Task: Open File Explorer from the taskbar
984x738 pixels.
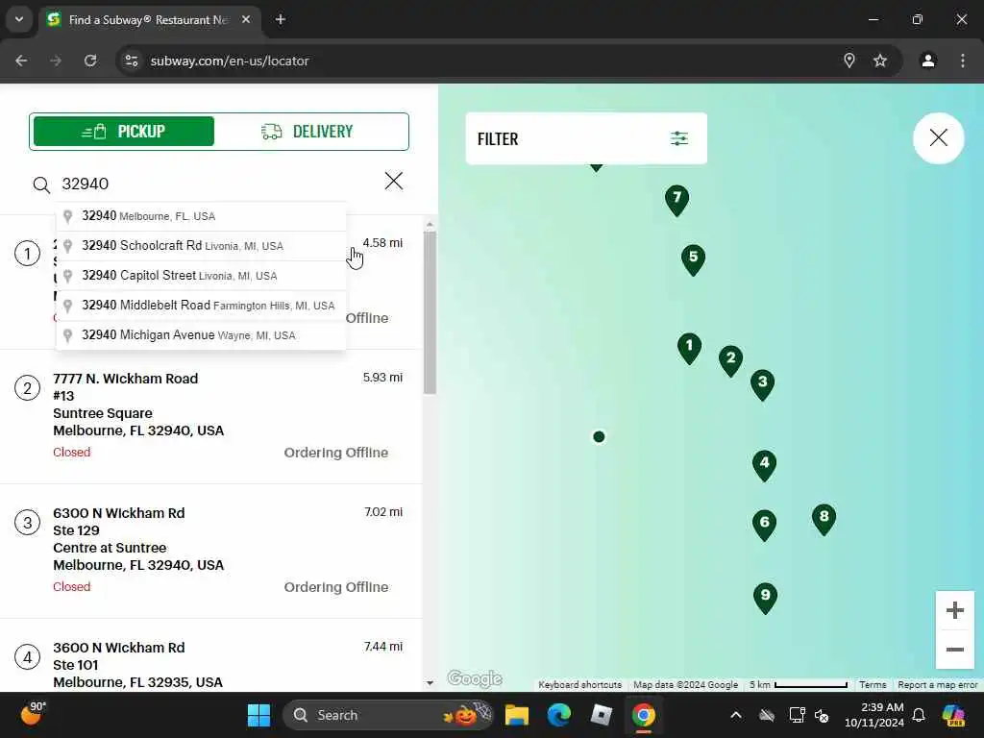Action: (517, 715)
